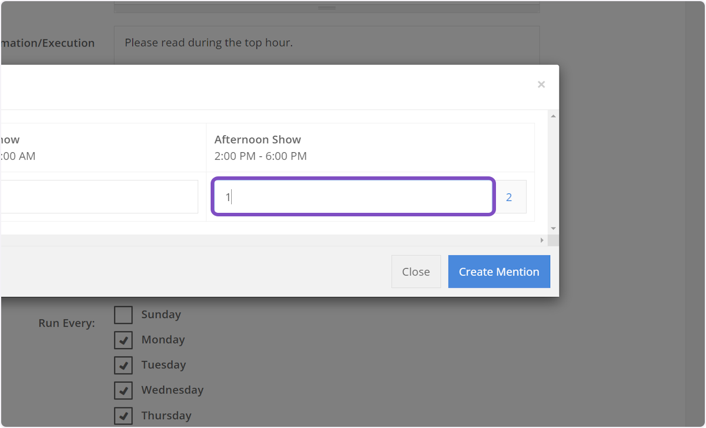Viewport: 706px width, 428px height.
Task: Untick the Thursday checkbox
Action: [x=123, y=416]
